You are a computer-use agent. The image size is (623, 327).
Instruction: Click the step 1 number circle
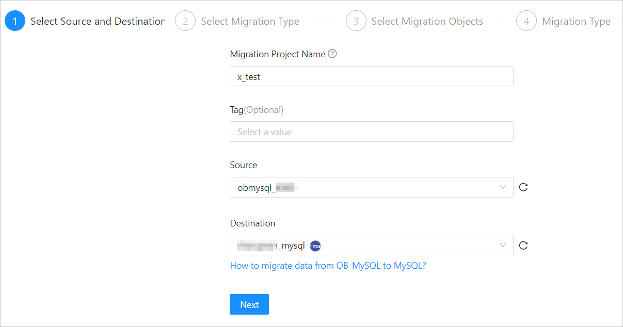[x=15, y=21]
